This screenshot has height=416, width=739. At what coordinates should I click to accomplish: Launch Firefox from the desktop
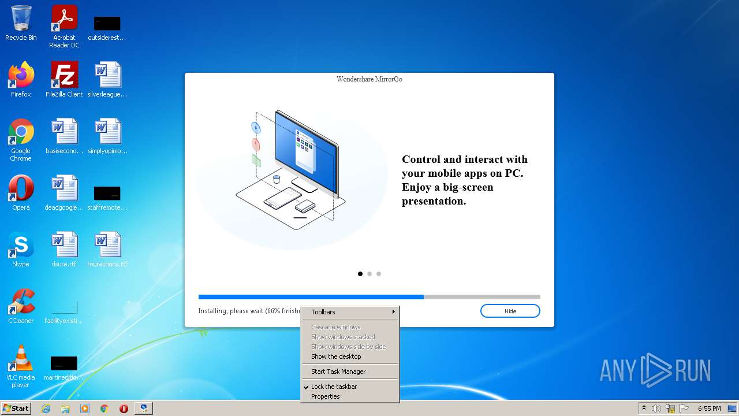click(21, 80)
